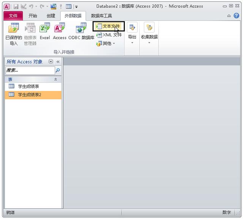Viewport: 243px width, 219px height.
Task: Open the 文件 (File) tab
Action: click(x=13, y=16)
